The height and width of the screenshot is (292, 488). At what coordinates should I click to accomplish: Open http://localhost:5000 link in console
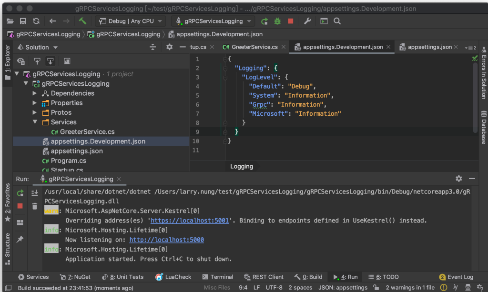tap(166, 240)
